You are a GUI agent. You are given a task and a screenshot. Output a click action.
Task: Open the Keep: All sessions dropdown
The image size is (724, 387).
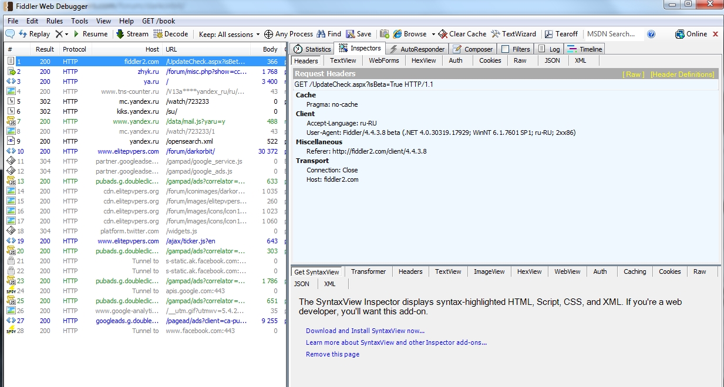coord(230,35)
